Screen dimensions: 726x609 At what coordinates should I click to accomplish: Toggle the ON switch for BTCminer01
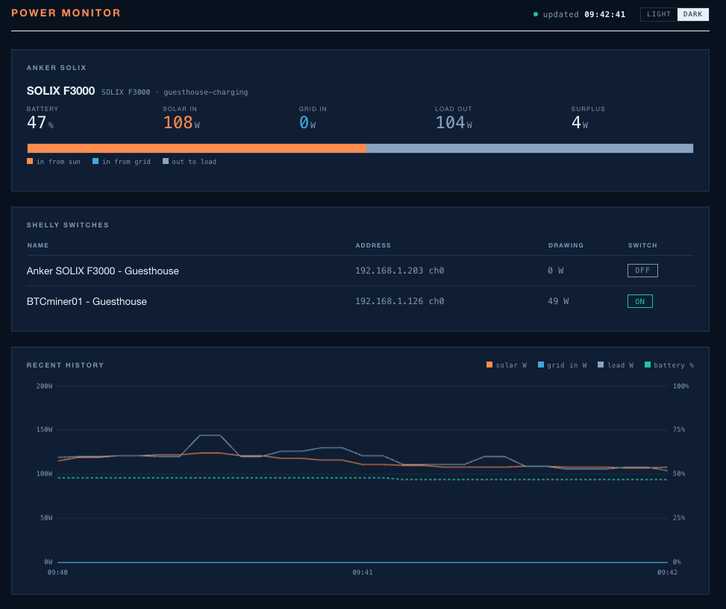pos(640,301)
